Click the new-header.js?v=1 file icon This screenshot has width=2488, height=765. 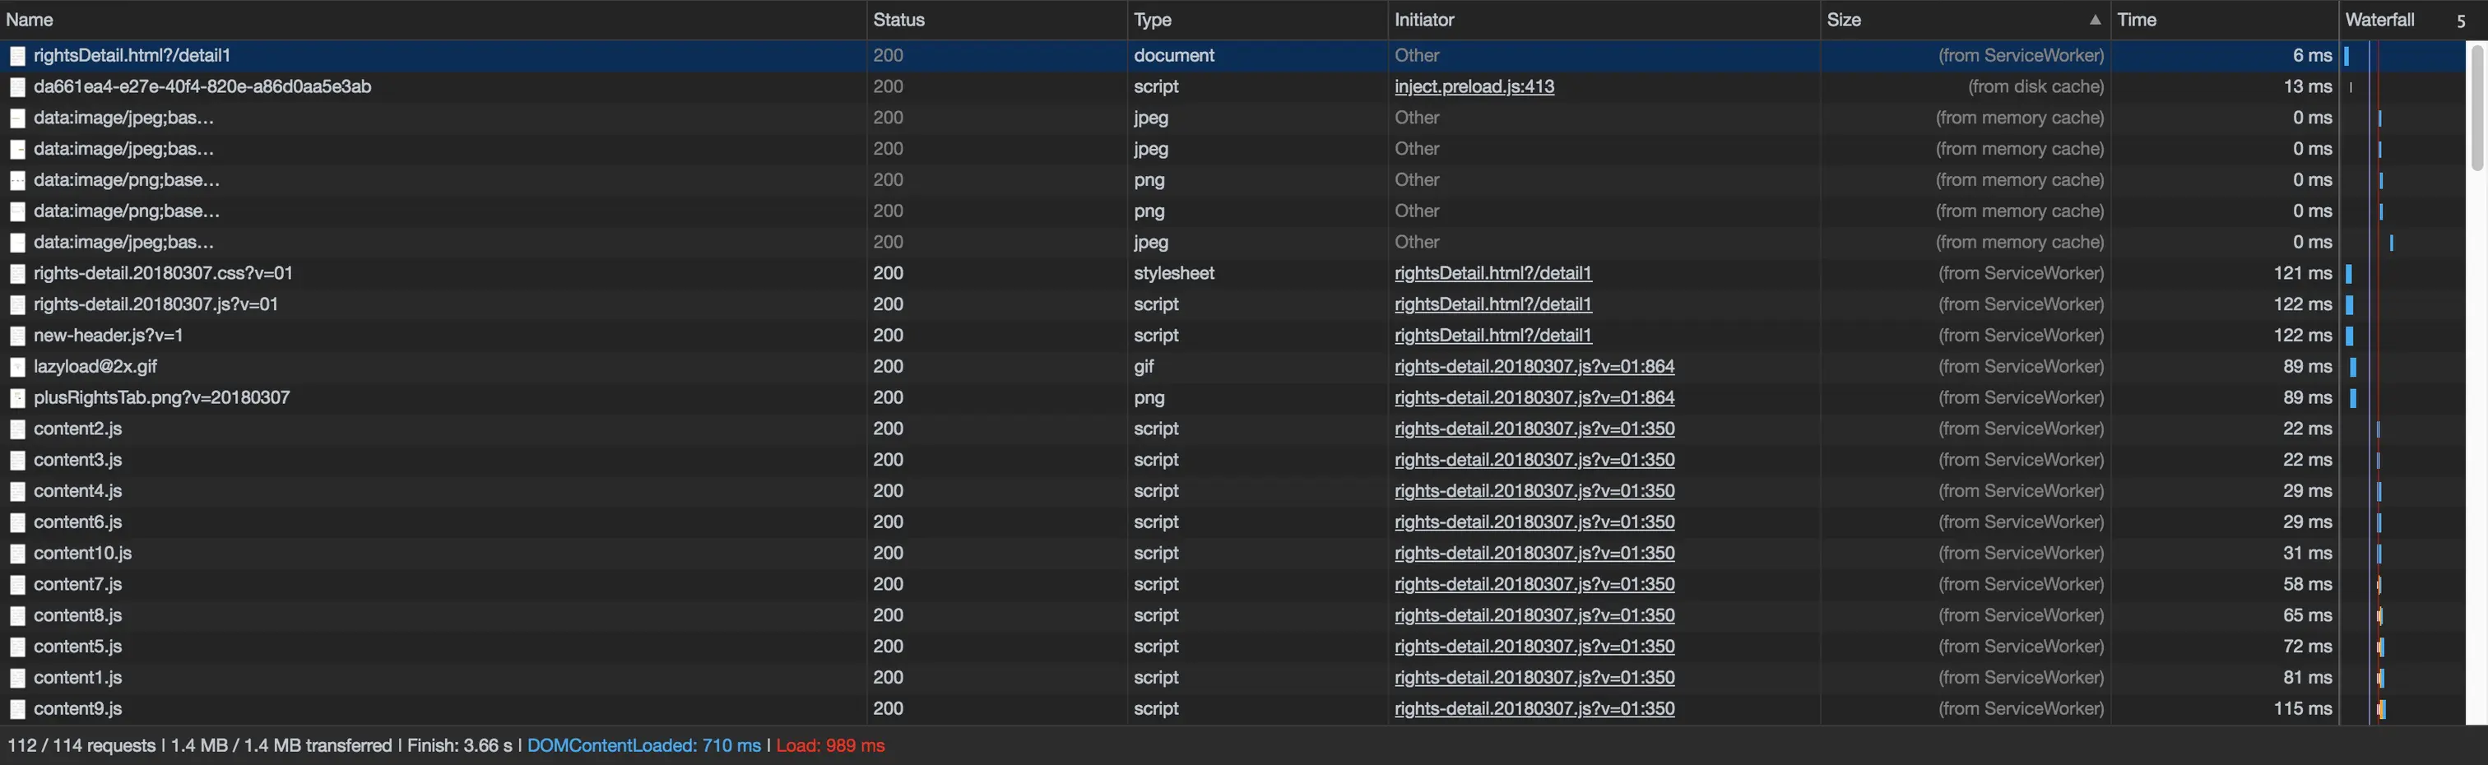(x=17, y=336)
